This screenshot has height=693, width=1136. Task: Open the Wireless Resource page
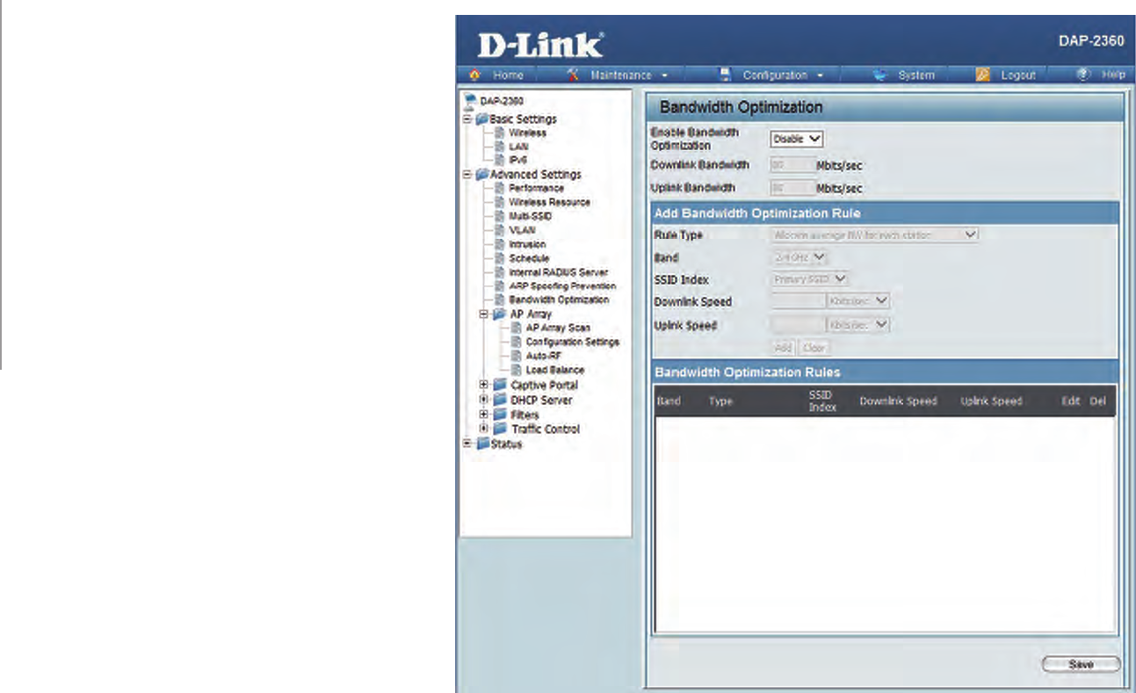pyautogui.click(x=549, y=202)
